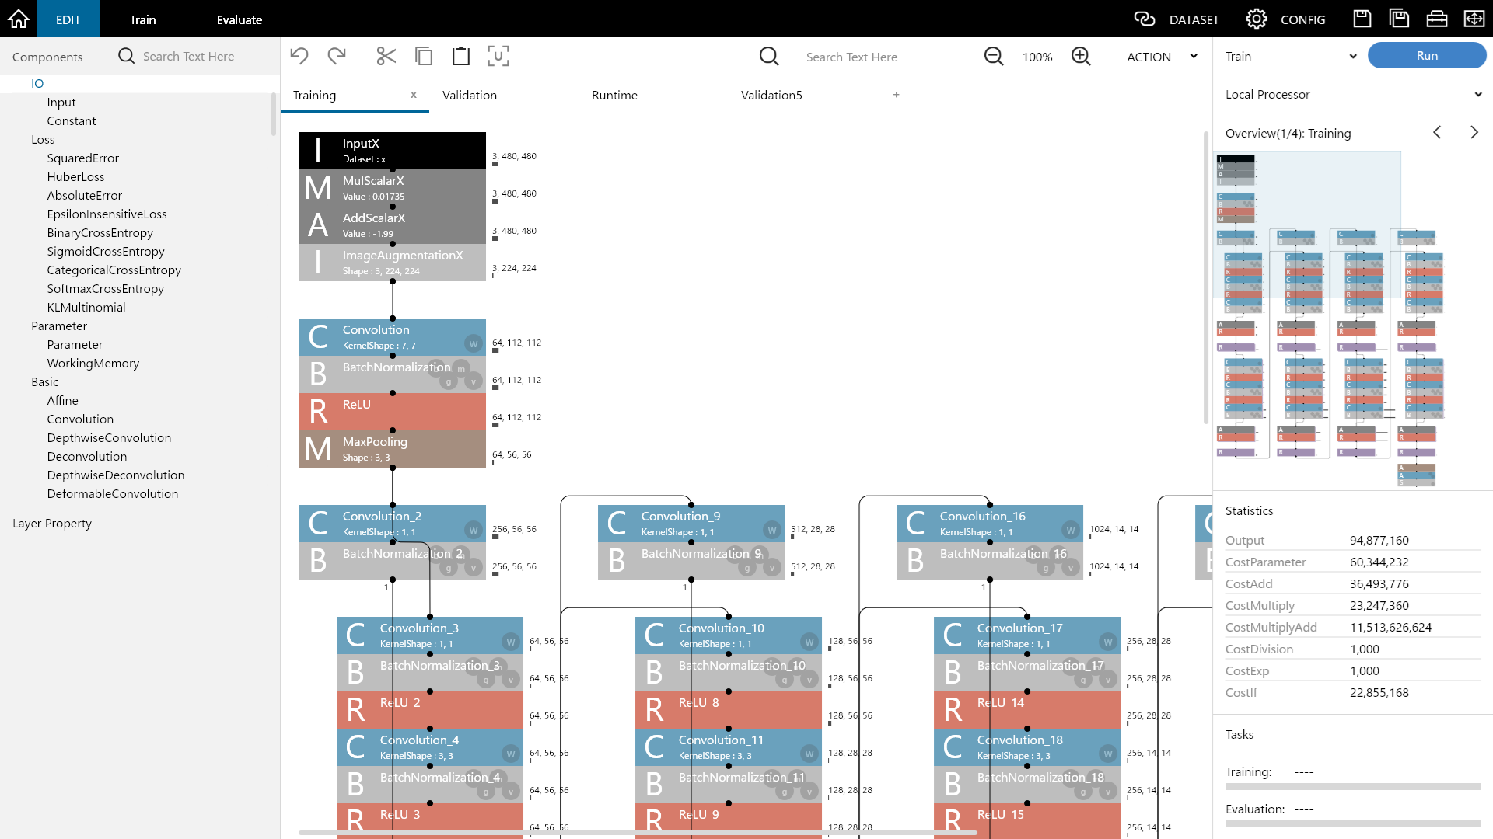Zoom out with the minus magnifier
Screen dimensions: 1493x839
coord(994,56)
